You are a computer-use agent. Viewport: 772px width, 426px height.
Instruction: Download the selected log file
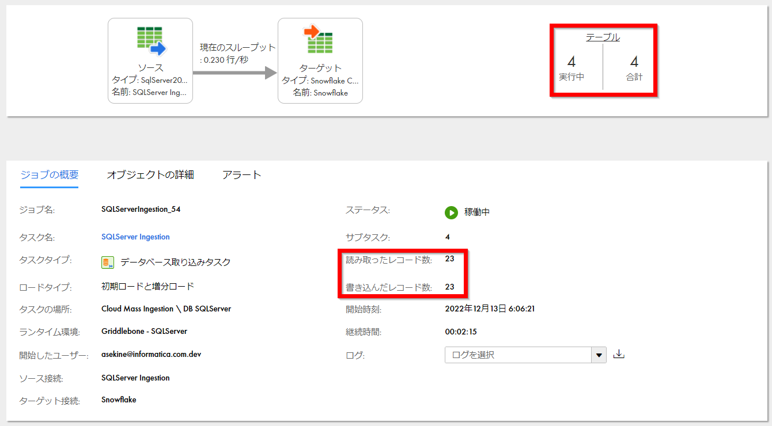point(619,354)
